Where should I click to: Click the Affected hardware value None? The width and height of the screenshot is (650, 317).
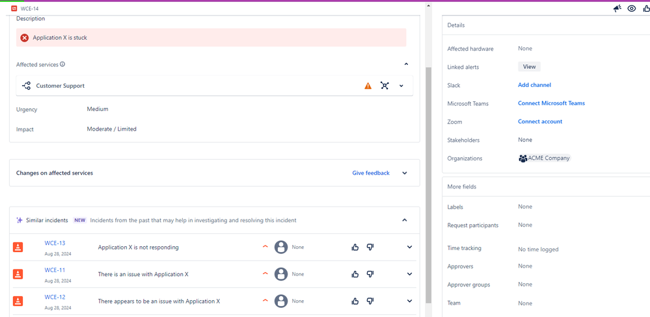point(525,49)
